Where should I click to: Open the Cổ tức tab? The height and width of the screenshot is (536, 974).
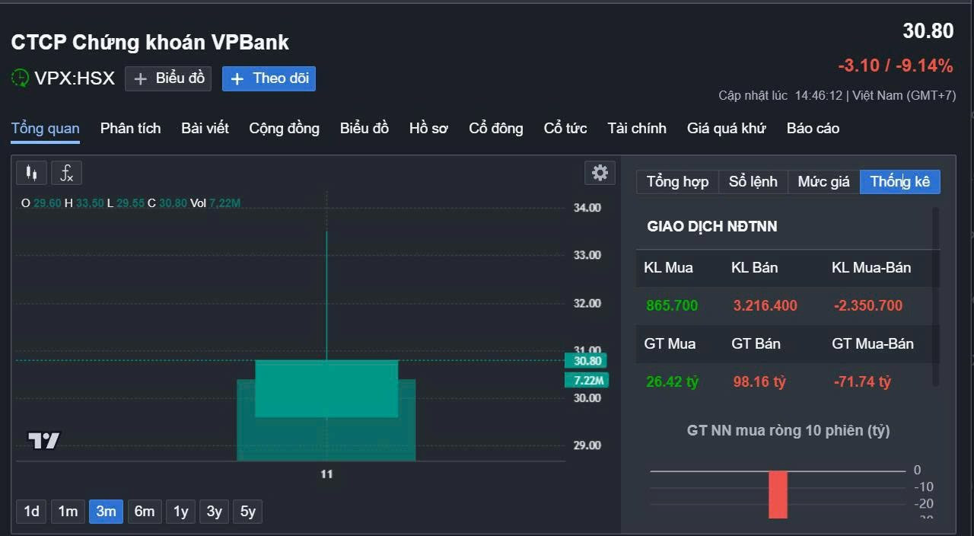coord(565,129)
